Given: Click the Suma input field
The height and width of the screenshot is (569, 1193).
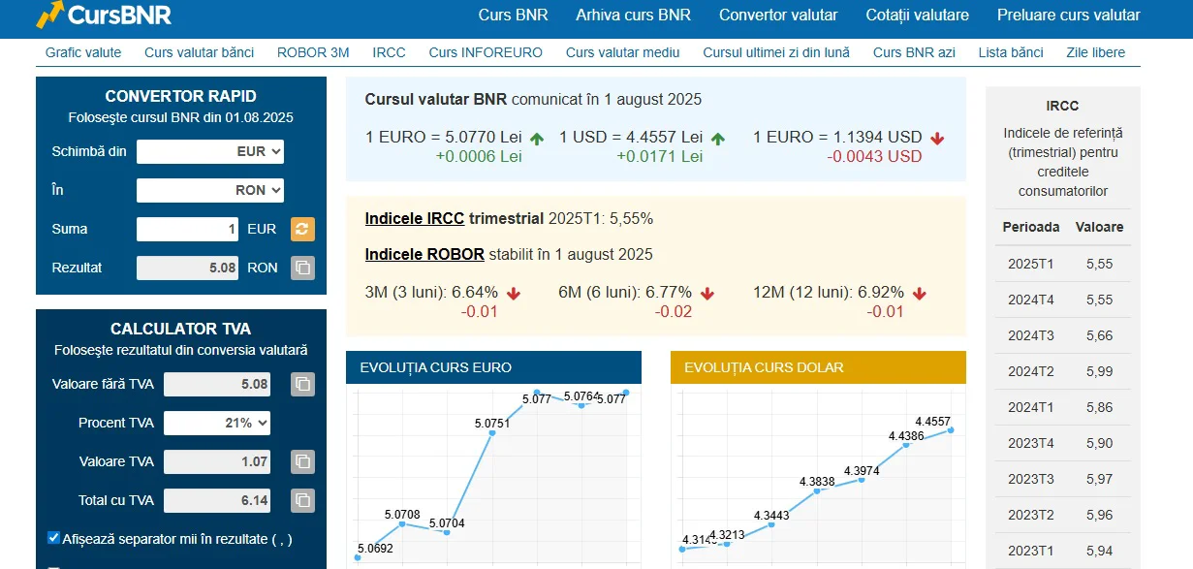Looking at the screenshot, I should tap(187, 229).
